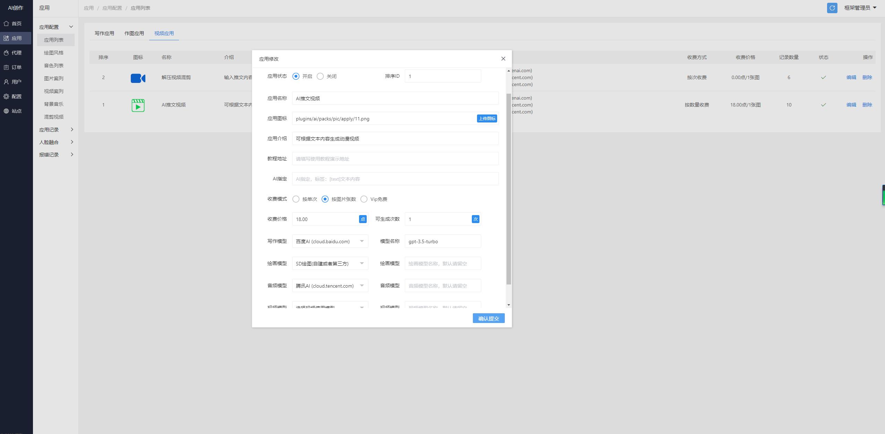Select the Vip免费 billing radio
The height and width of the screenshot is (434, 885).
point(364,199)
